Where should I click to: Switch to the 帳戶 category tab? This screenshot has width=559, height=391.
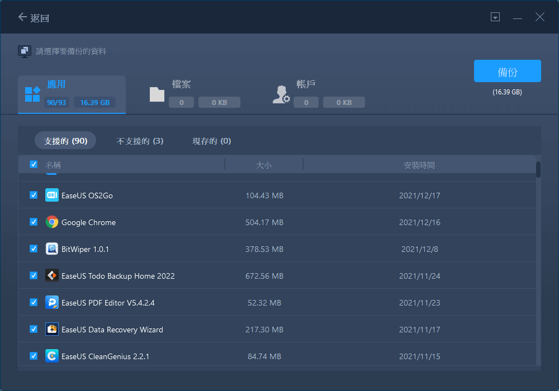pos(319,94)
